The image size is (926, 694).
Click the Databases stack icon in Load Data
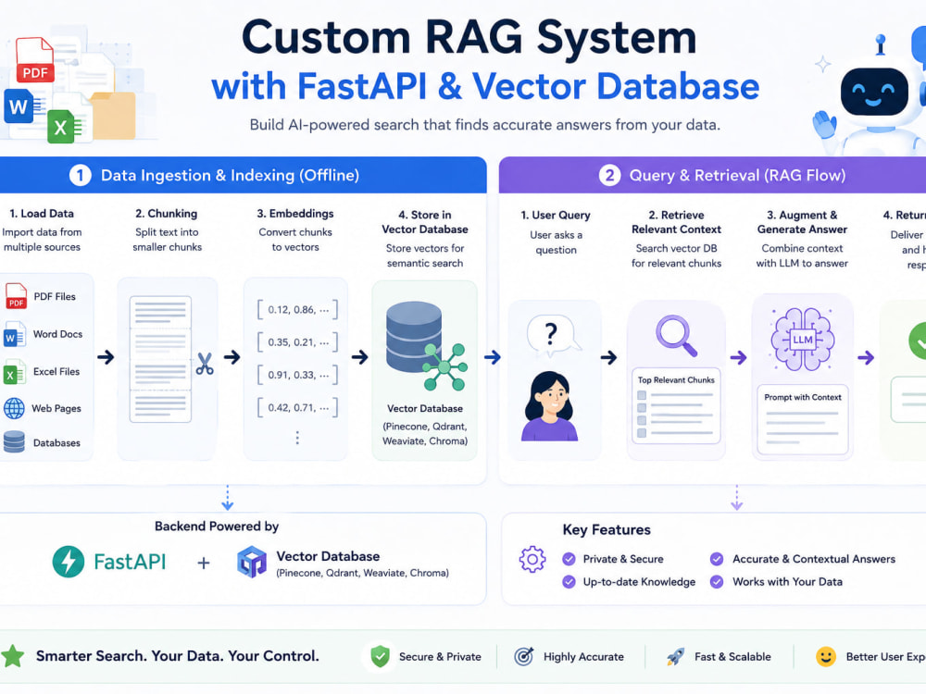point(14,442)
